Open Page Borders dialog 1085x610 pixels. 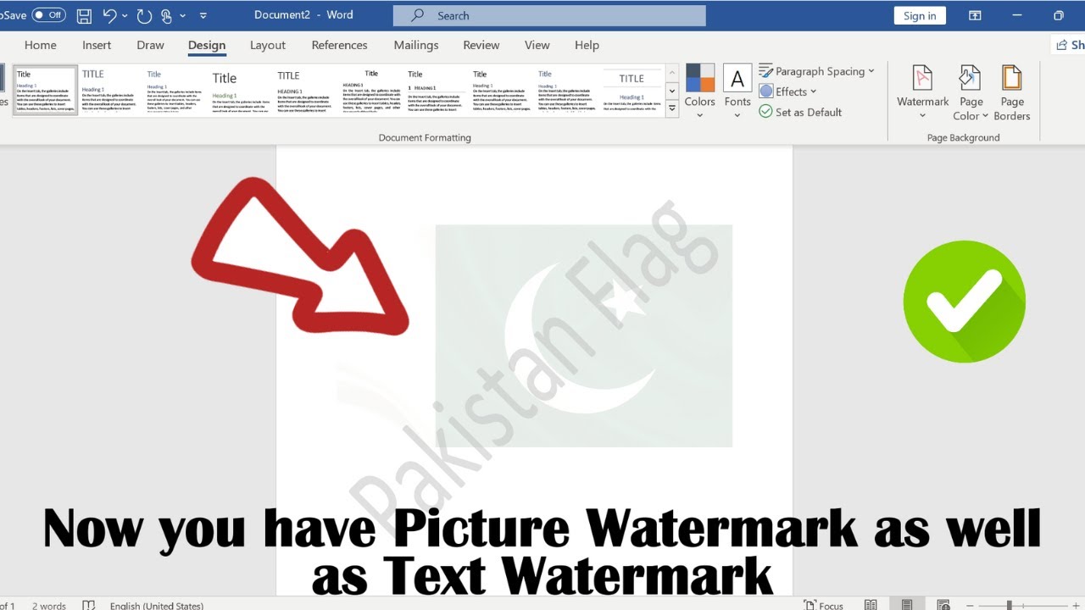[x=1012, y=92]
